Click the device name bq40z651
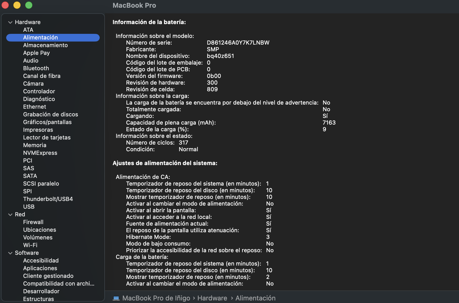This screenshot has width=459, height=303. coord(220,56)
